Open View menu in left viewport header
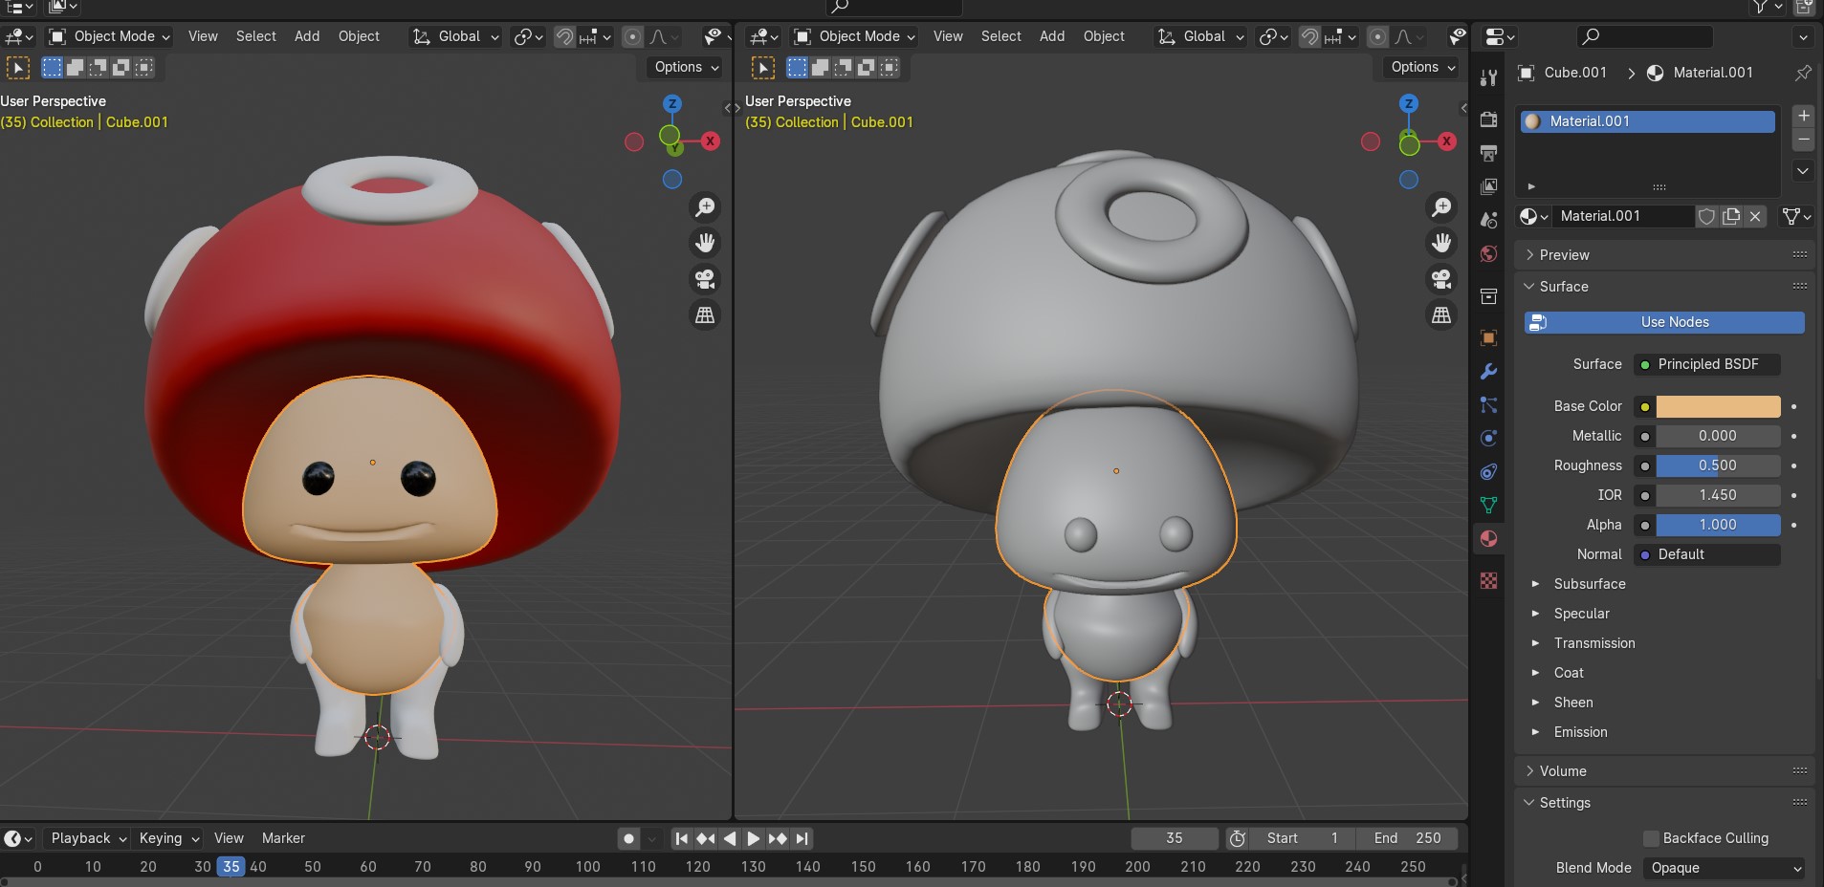The height and width of the screenshot is (887, 1824). (x=203, y=36)
